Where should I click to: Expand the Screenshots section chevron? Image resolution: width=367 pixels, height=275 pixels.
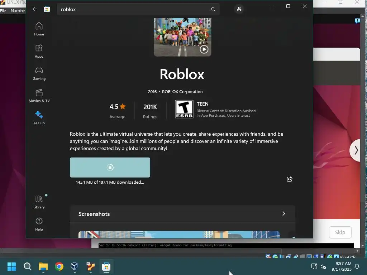coord(284,213)
